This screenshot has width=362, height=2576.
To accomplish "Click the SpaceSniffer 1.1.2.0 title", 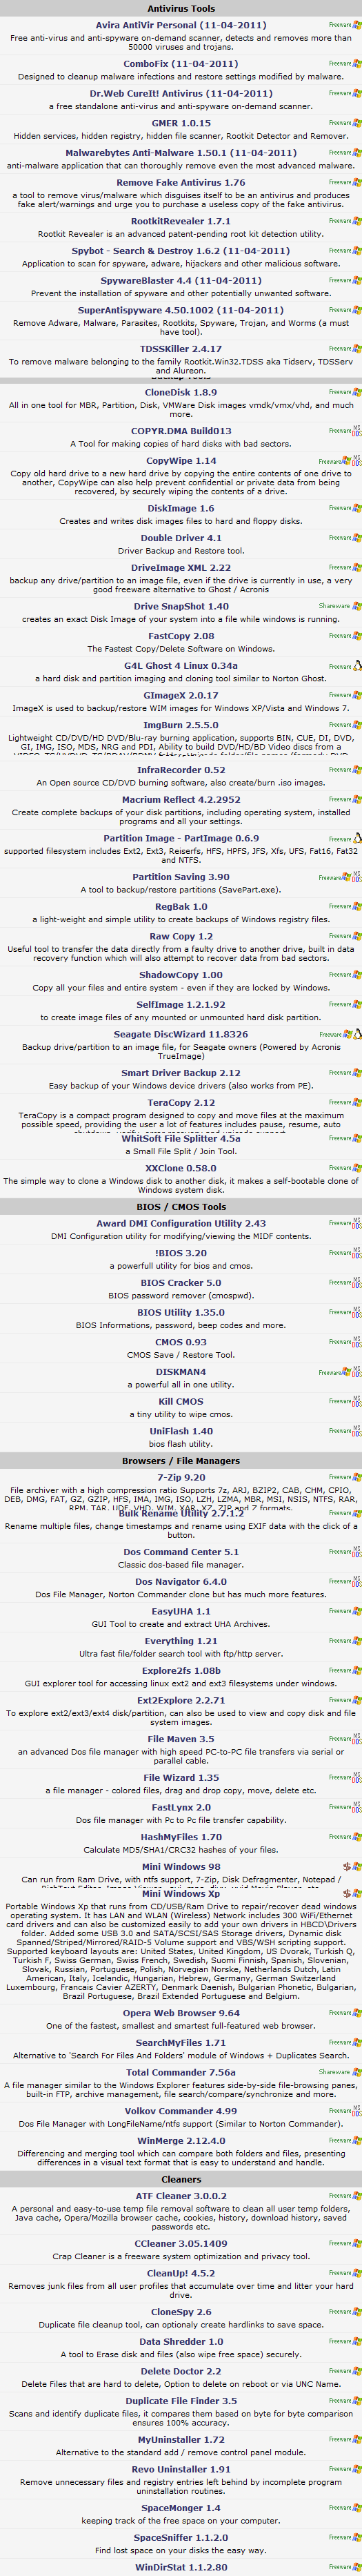I will pos(181,2538).
